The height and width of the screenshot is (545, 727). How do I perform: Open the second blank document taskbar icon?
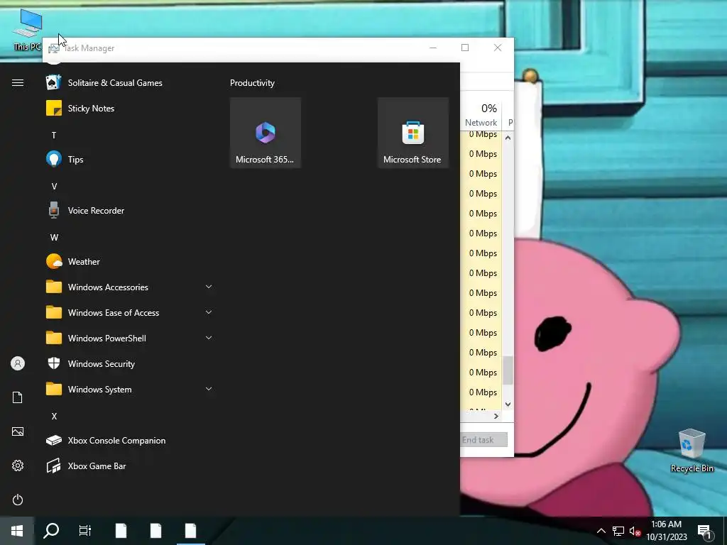[155, 531]
